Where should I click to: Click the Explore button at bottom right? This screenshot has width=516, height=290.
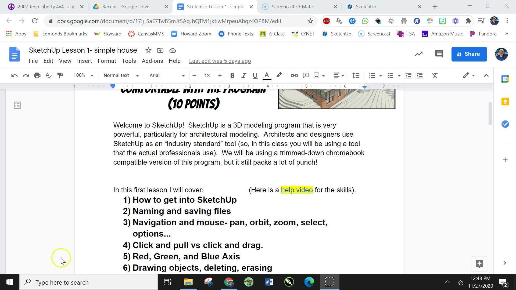point(479,263)
